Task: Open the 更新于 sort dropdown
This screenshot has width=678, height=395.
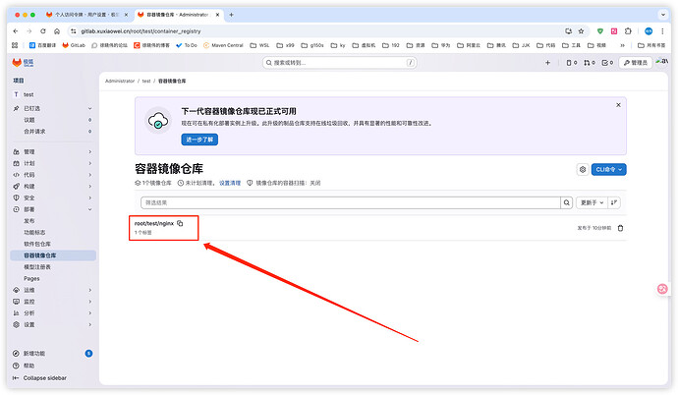Action: click(591, 202)
